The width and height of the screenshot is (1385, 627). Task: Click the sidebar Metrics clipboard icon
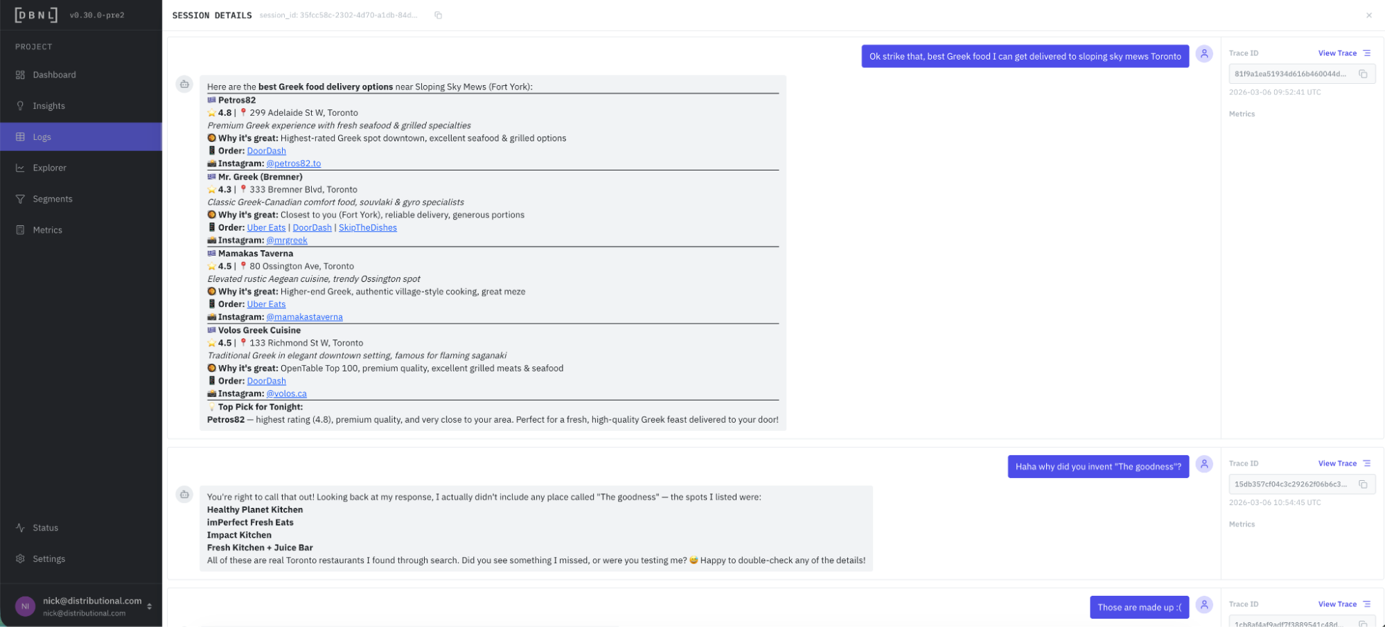point(20,230)
